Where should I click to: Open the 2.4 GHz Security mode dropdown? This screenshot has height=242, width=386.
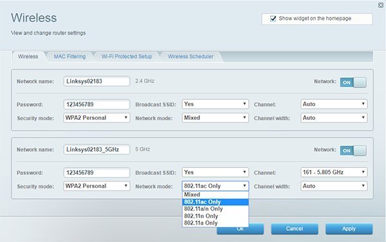[x=96, y=118]
